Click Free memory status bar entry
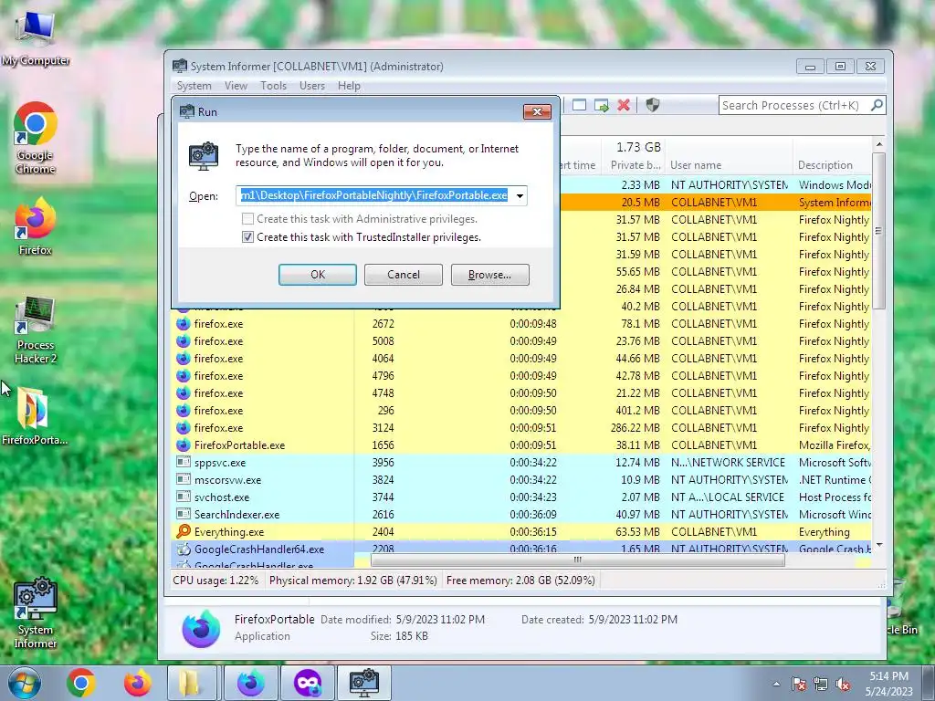Image resolution: width=935 pixels, height=701 pixels. point(520,580)
